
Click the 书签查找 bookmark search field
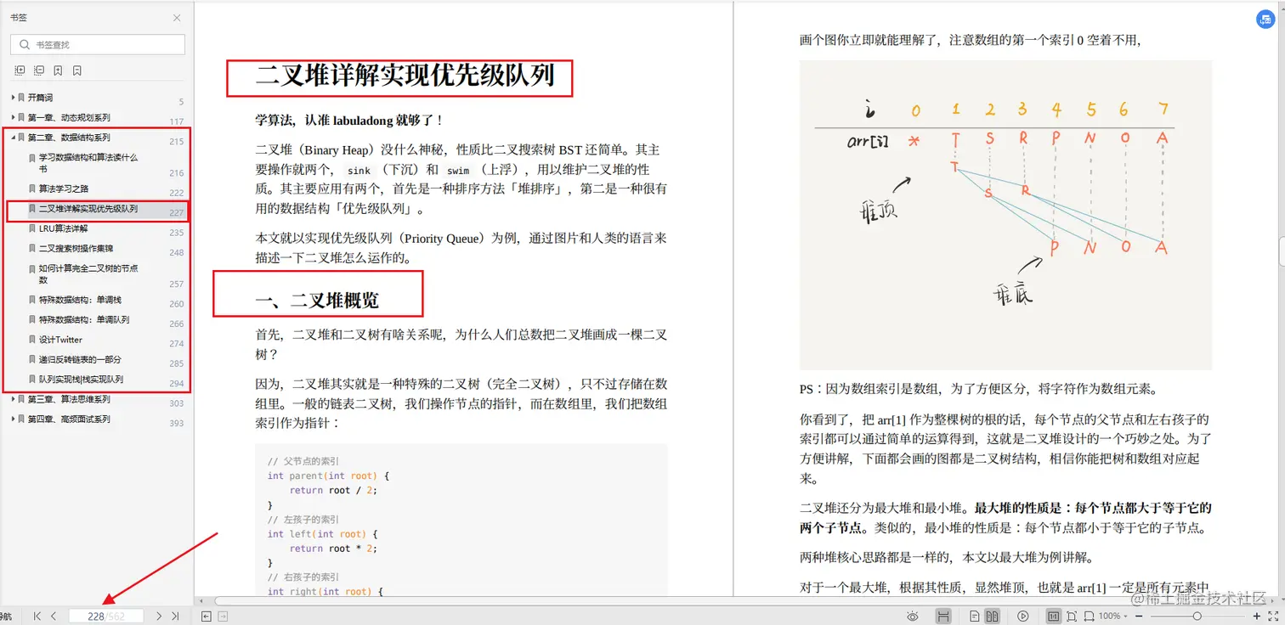(97, 44)
